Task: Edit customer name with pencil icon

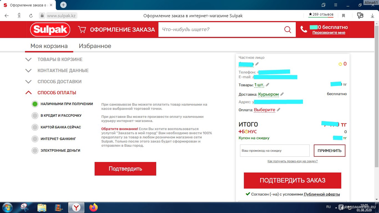Action: click(x=257, y=64)
